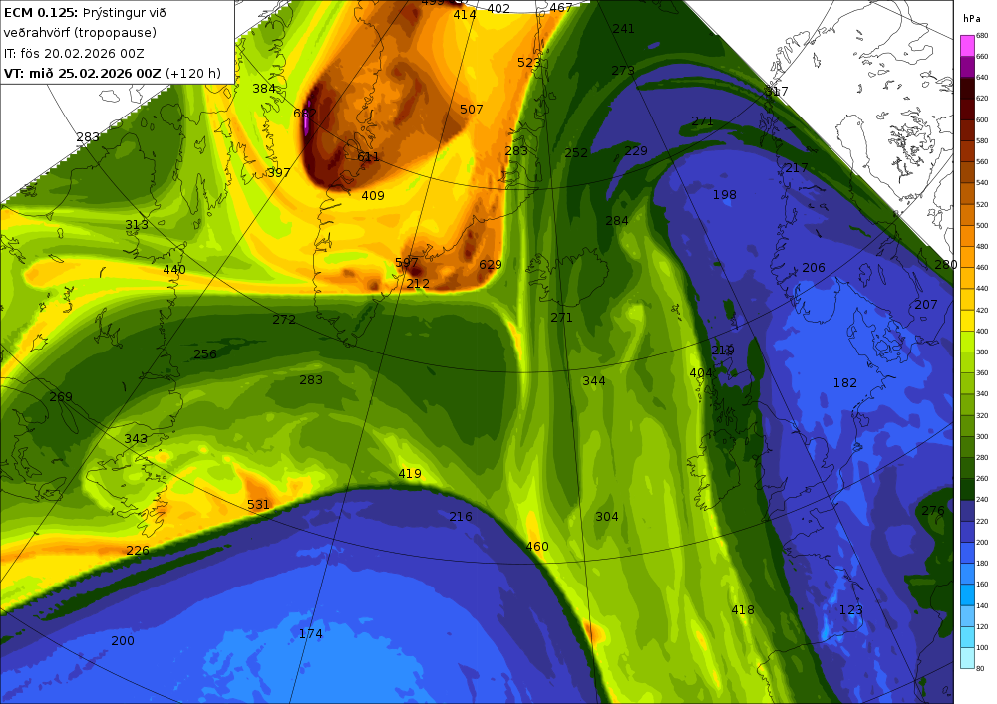This screenshot has width=997, height=704.
Task: Click the map value '207'
Action: (926, 304)
